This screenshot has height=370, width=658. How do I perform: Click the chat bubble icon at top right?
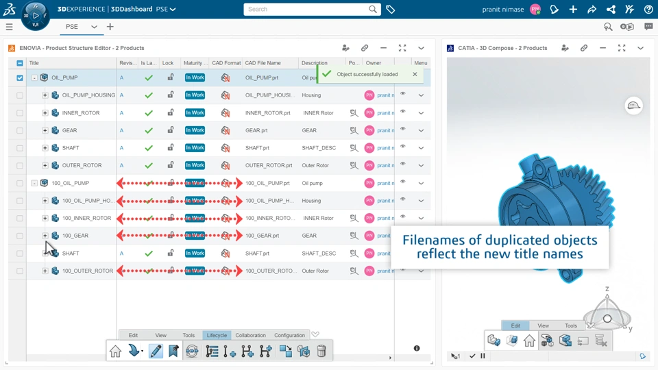pos(648,27)
